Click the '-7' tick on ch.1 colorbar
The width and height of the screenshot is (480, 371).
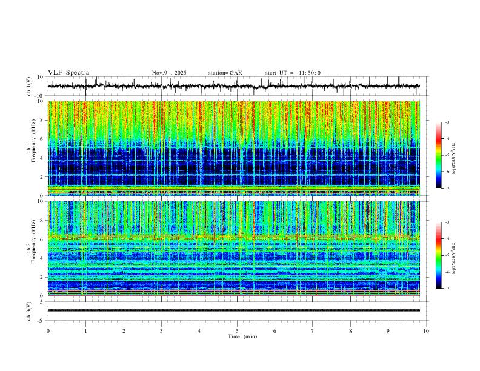[447, 189]
